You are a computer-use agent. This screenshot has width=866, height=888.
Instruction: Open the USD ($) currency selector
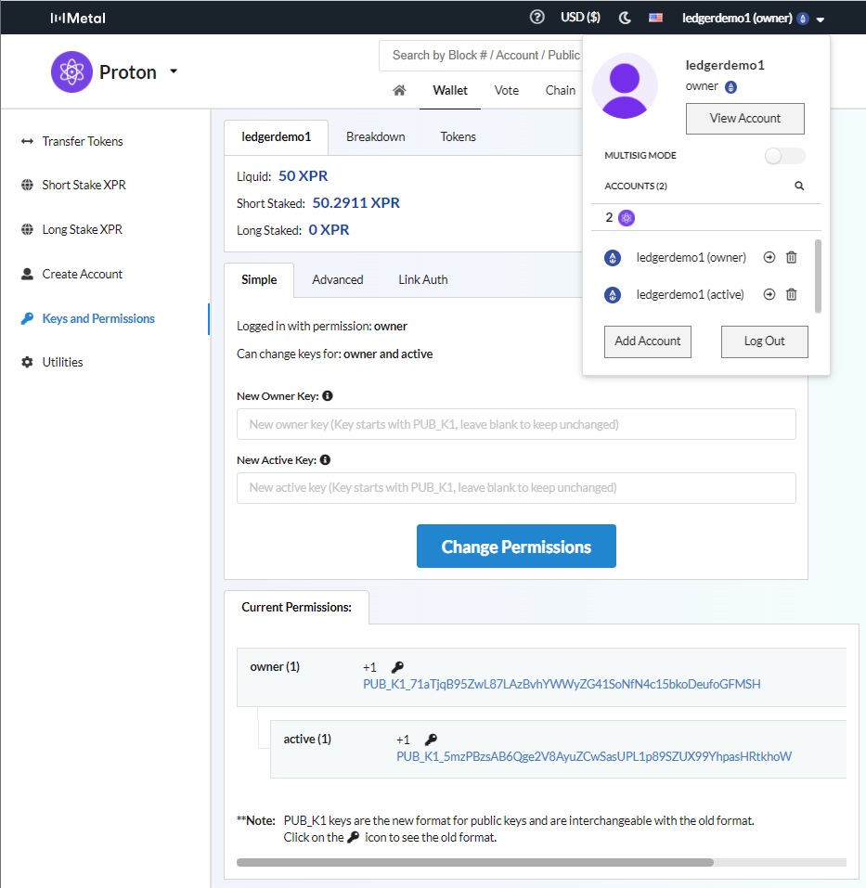580,17
